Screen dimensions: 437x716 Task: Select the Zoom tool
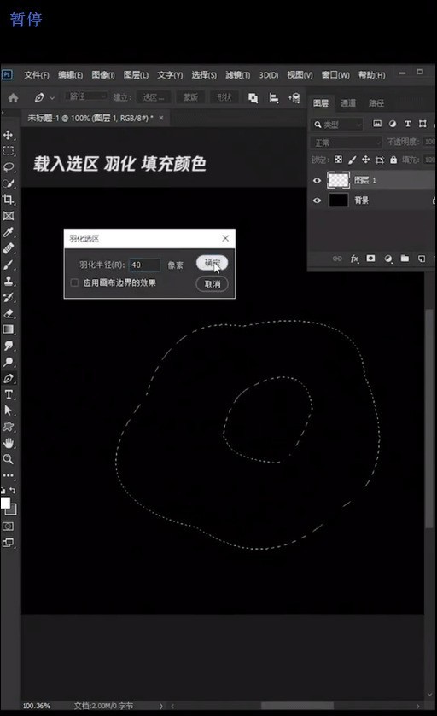(9, 459)
